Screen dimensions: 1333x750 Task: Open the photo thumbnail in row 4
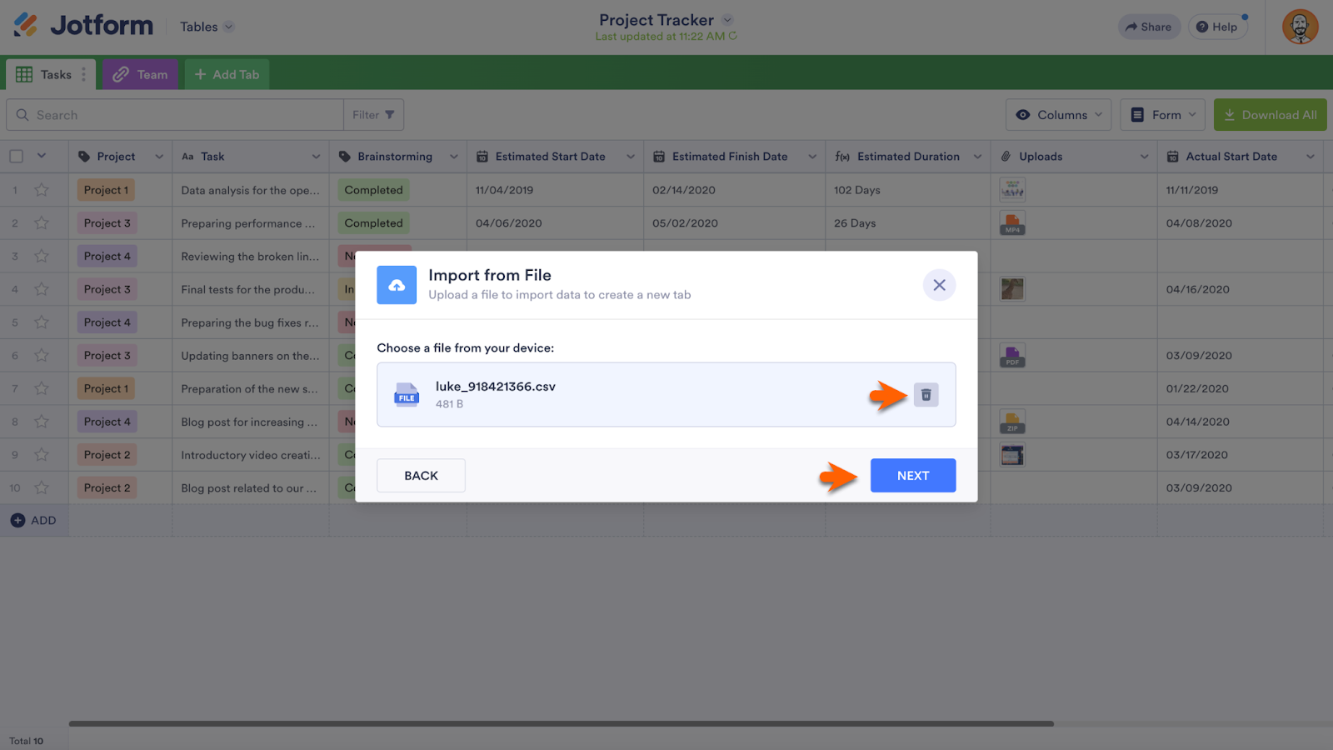pyautogui.click(x=1012, y=289)
